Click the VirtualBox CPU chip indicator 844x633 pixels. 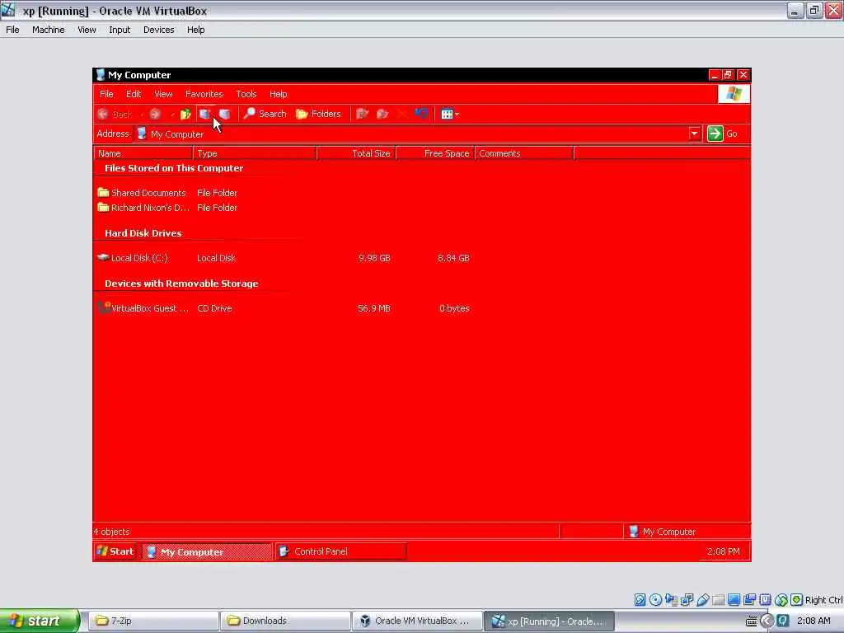point(765,600)
